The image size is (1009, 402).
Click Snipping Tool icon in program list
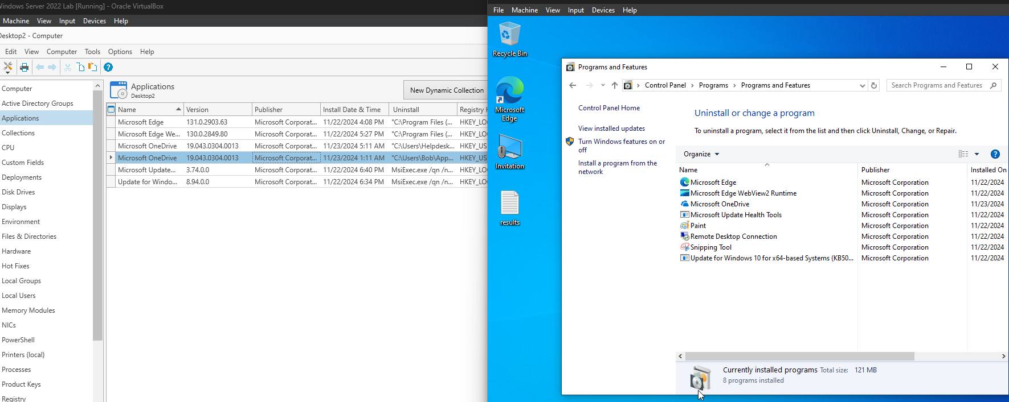click(685, 247)
